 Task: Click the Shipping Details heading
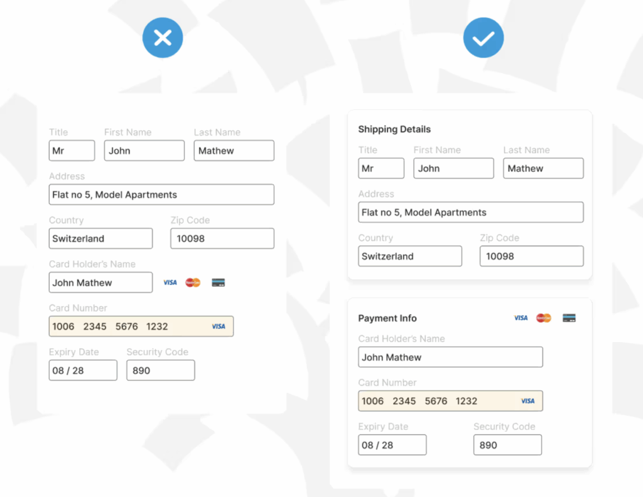tap(394, 129)
